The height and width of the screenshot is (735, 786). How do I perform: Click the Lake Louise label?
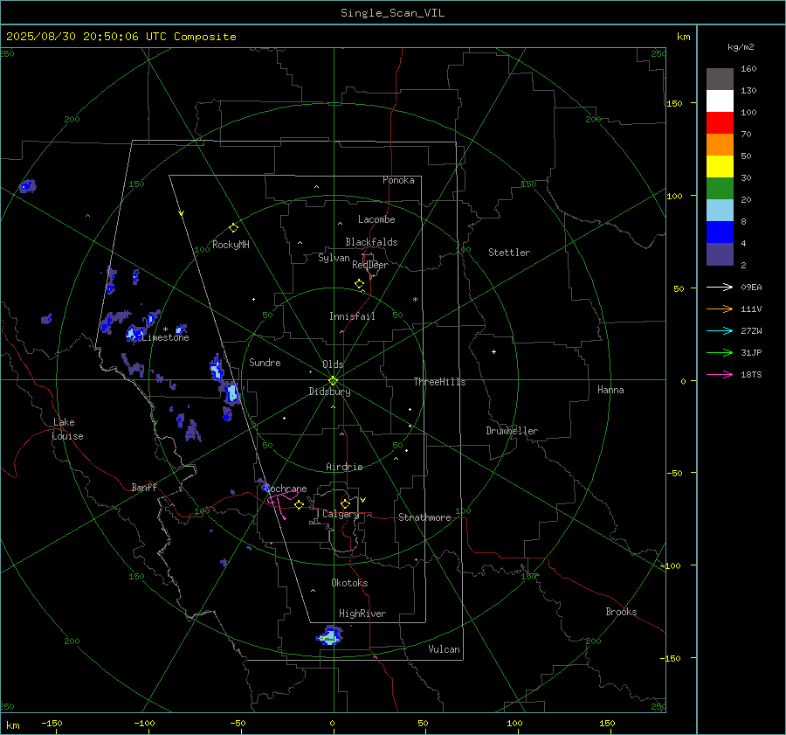point(67,429)
